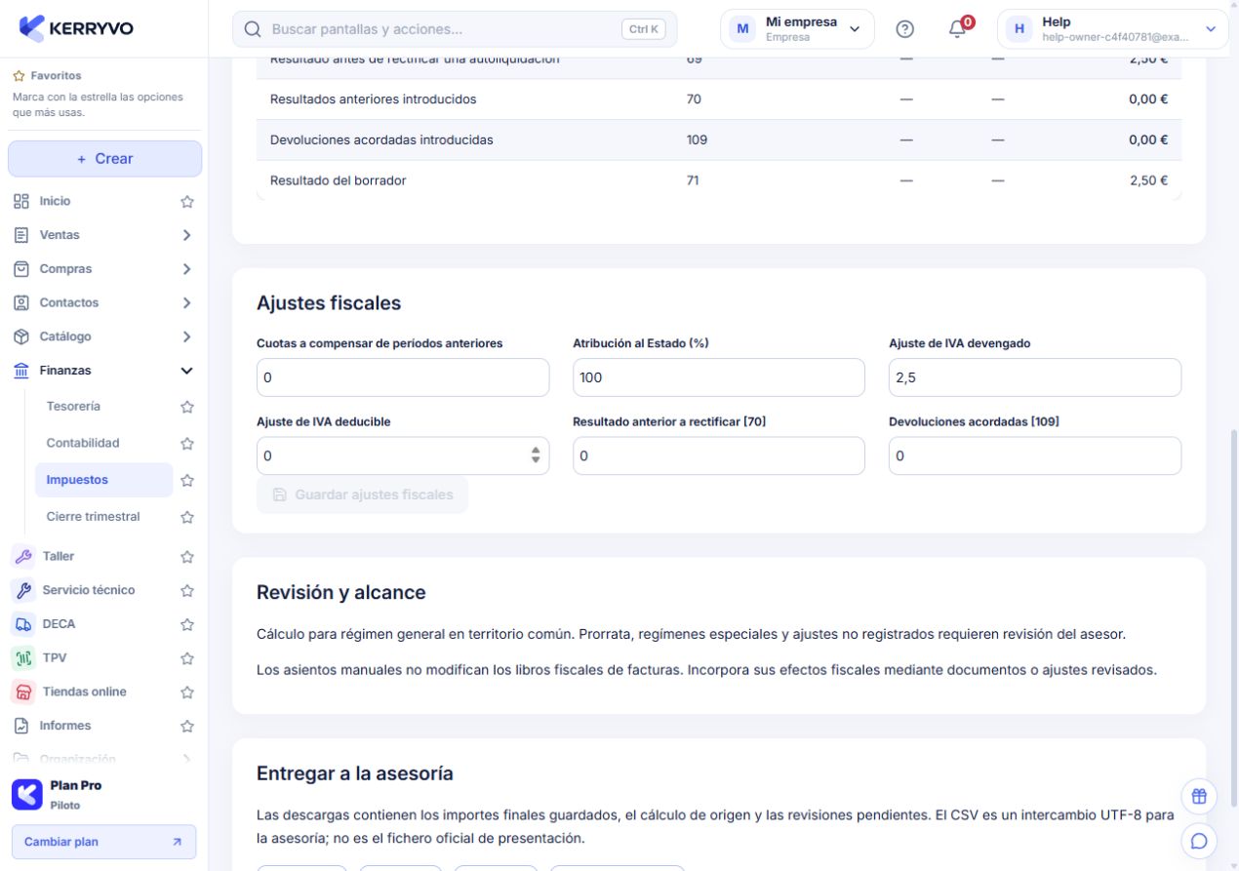Click the TPV icon
1239x871 pixels.
[21, 657]
